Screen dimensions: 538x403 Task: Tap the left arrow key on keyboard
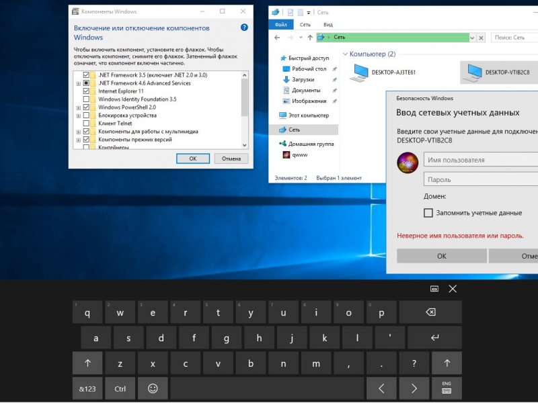coord(381,389)
